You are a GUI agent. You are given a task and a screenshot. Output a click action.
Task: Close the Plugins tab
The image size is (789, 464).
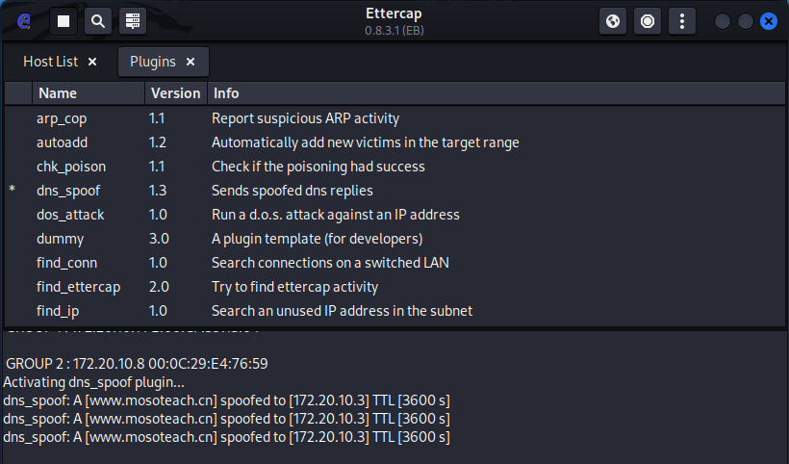191,62
